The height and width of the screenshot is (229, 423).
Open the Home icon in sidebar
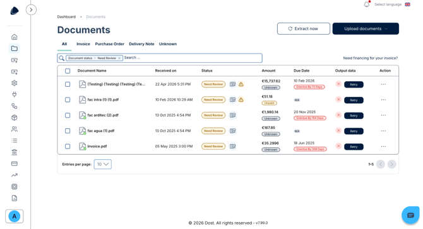pyautogui.click(x=15, y=37)
